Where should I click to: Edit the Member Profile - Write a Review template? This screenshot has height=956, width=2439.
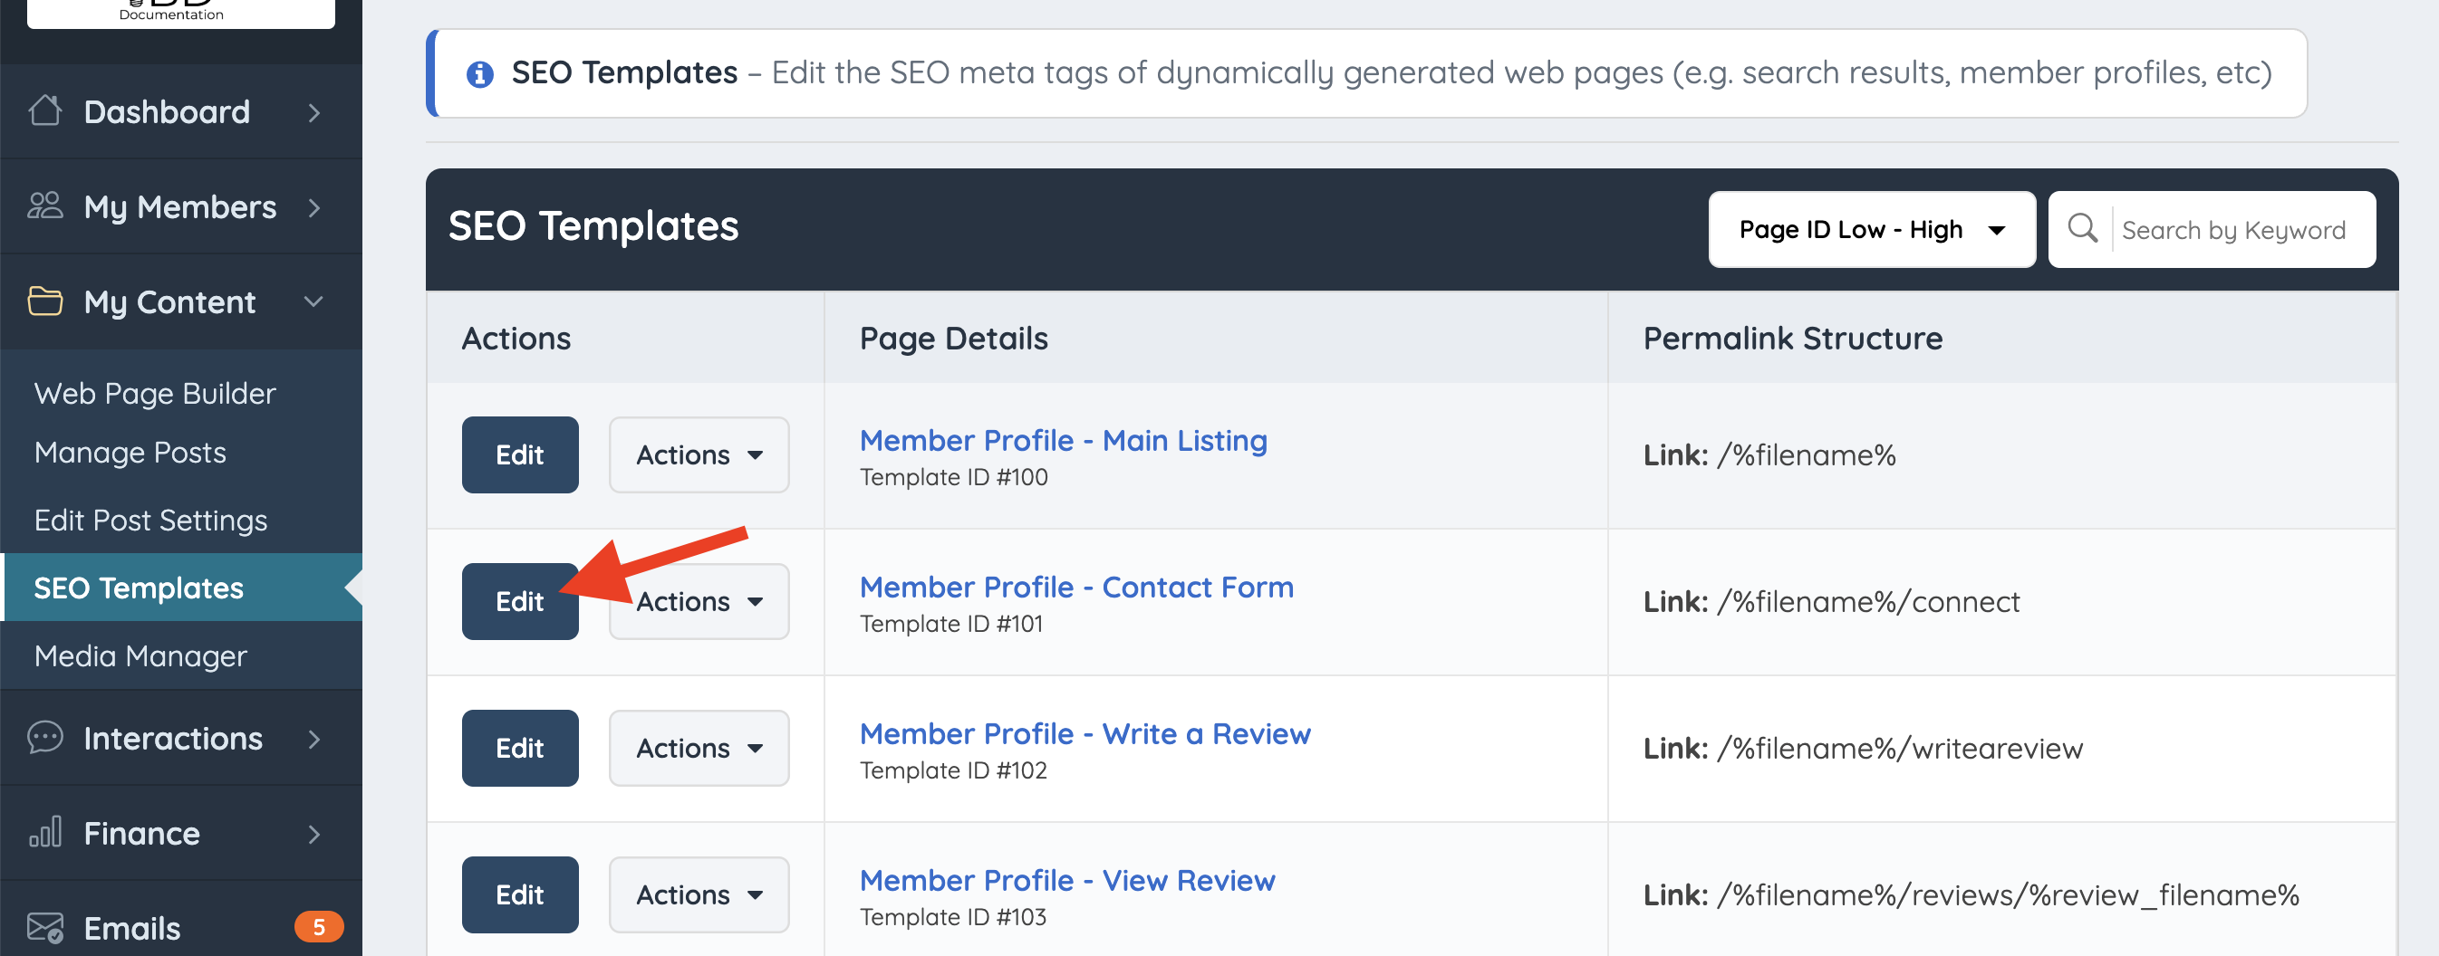pyautogui.click(x=520, y=748)
